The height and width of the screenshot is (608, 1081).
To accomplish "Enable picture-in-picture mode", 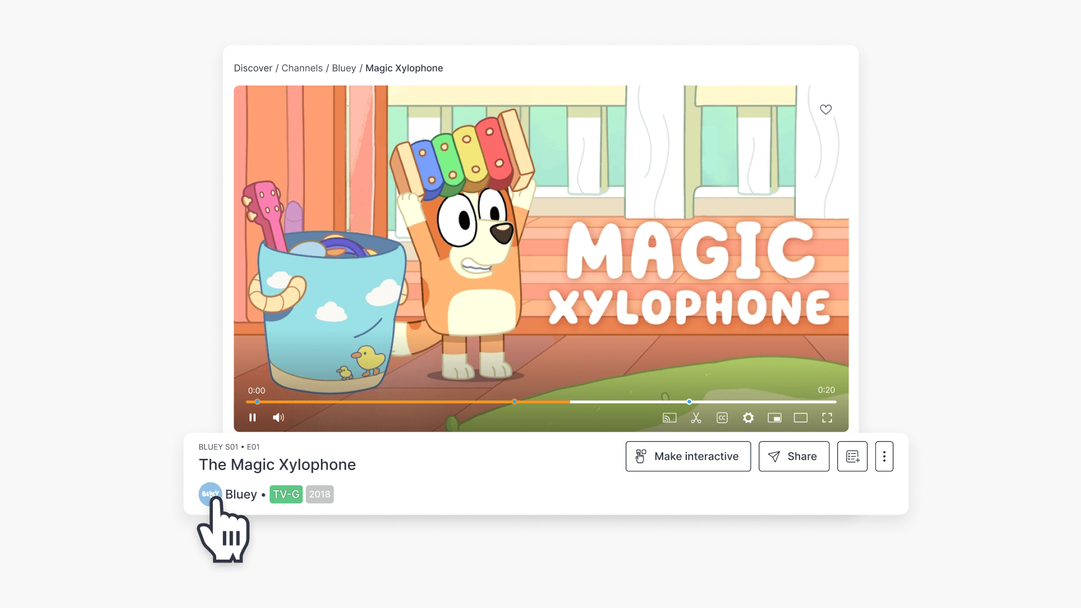I will point(774,418).
